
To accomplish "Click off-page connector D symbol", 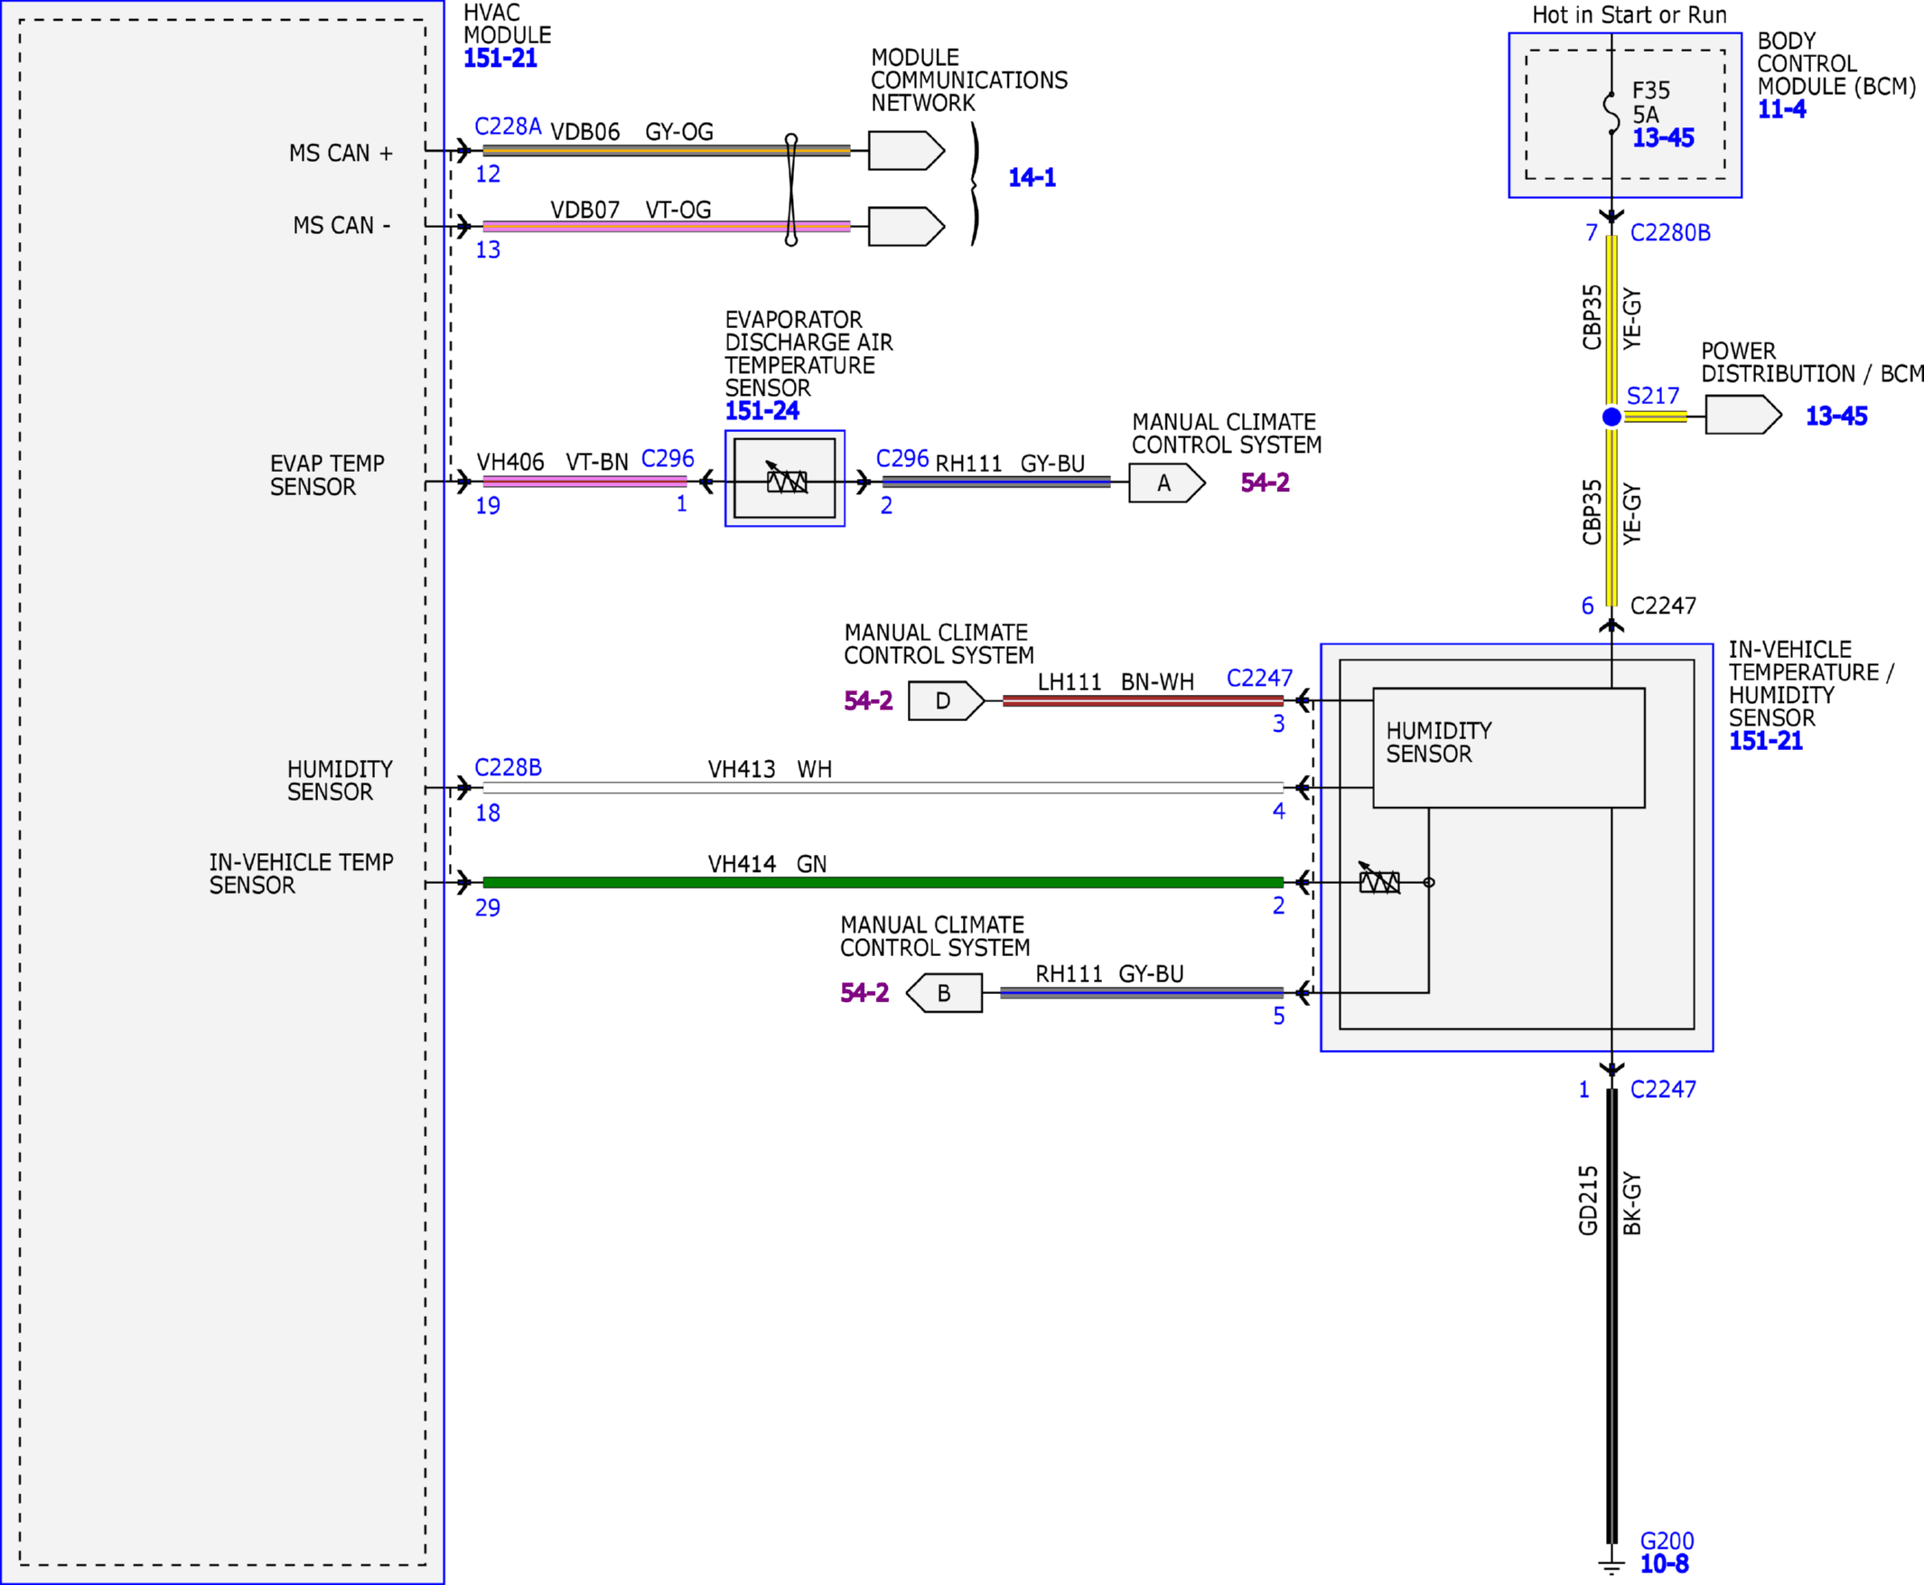I will 947,701.
